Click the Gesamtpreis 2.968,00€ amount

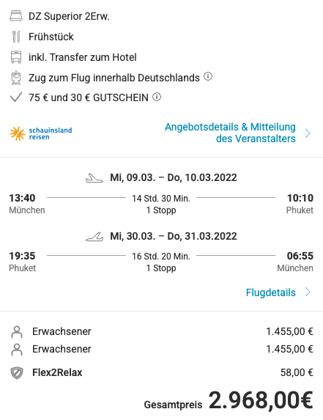pyautogui.click(x=261, y=400)
